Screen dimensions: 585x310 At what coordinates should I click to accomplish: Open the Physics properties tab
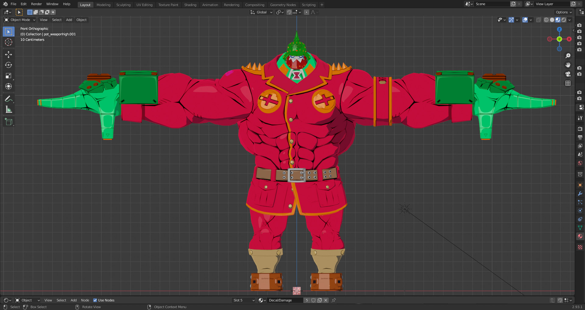click(580, 211)
